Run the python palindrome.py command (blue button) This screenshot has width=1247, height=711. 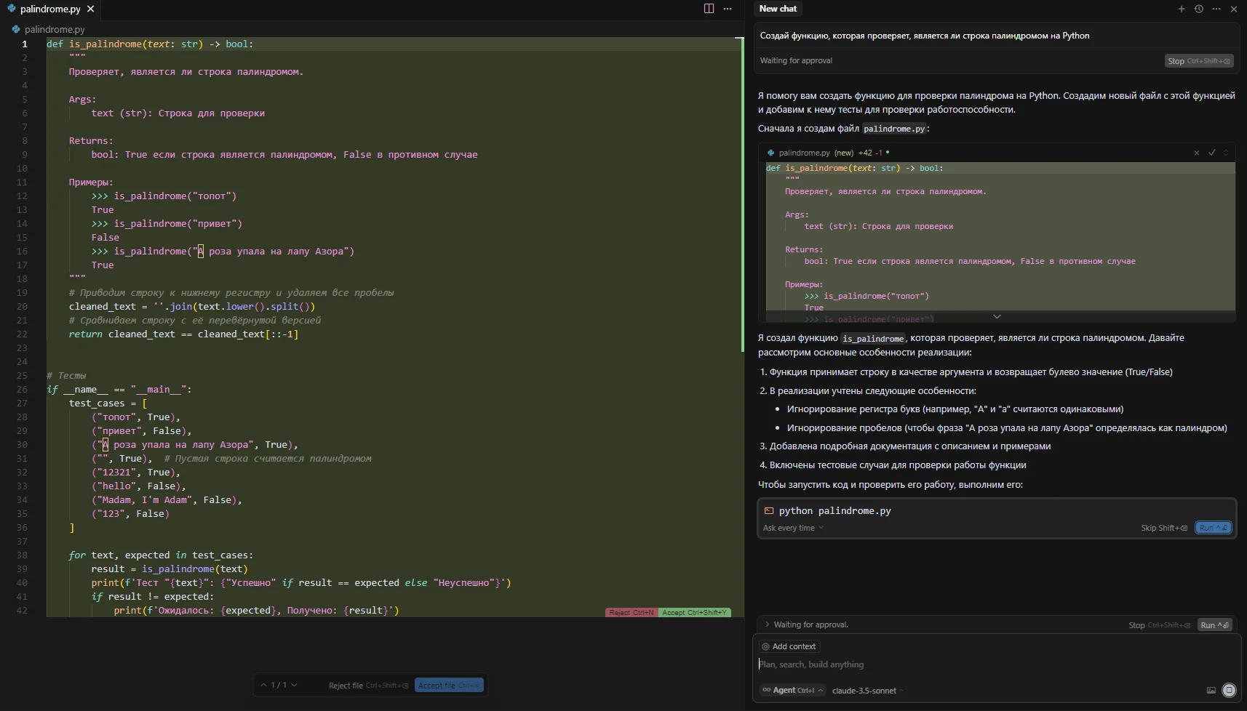click(1213, 528)
